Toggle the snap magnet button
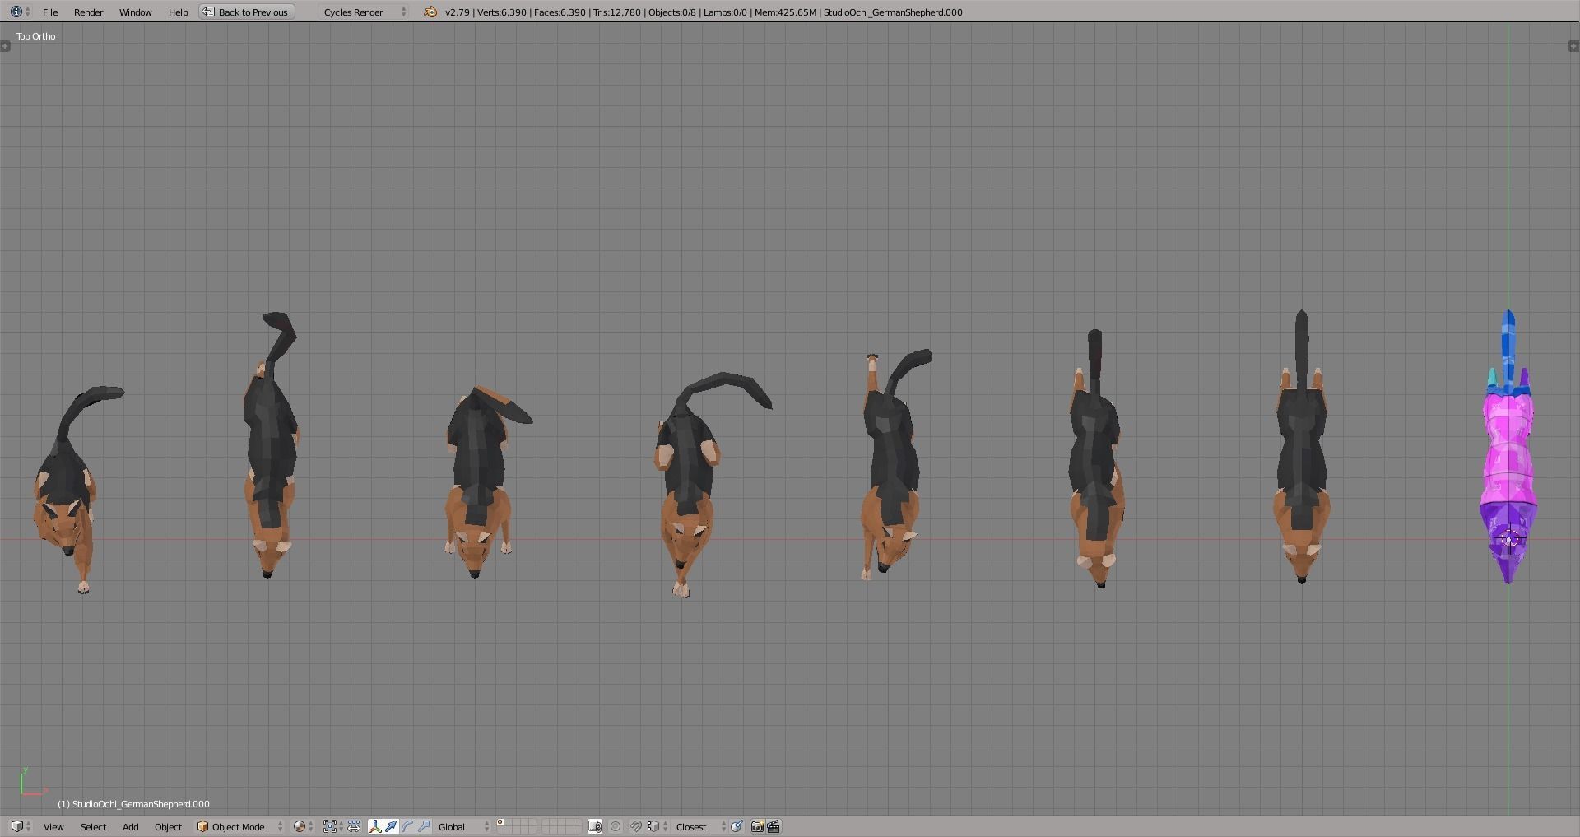Screen dimensions: 1580x837 (x=636, y=826)
